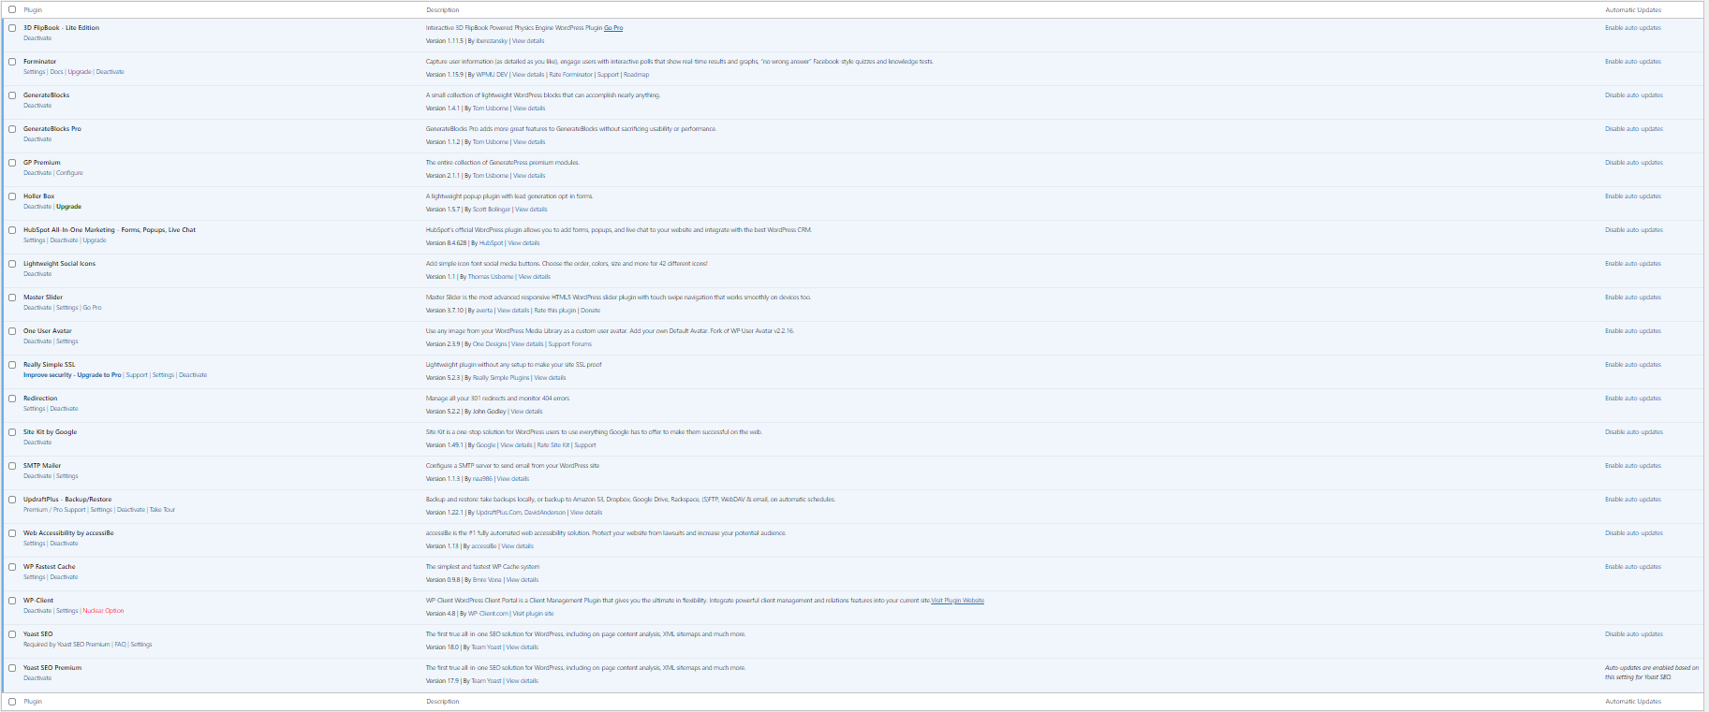The height and width of the screenshot is (712, 1709).
Task: Open the Yoast SEO FAQ link
Action: coord(120,645)
